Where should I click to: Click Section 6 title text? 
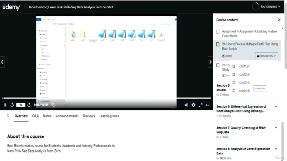pyautogui.click(x=241, y=109)
